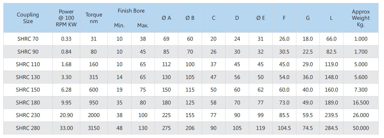Click the SHRC 110 row label
This screenshot has height=138, width=384.
click(28, 64)
